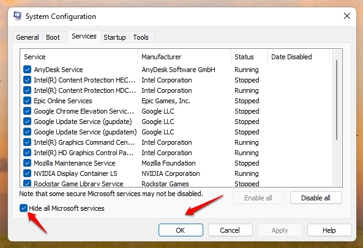Image resolution: width=363 pixels, height=248 pixels.
Task: Click the OK button
Action: pyautogui.click(x=181, y=230)
